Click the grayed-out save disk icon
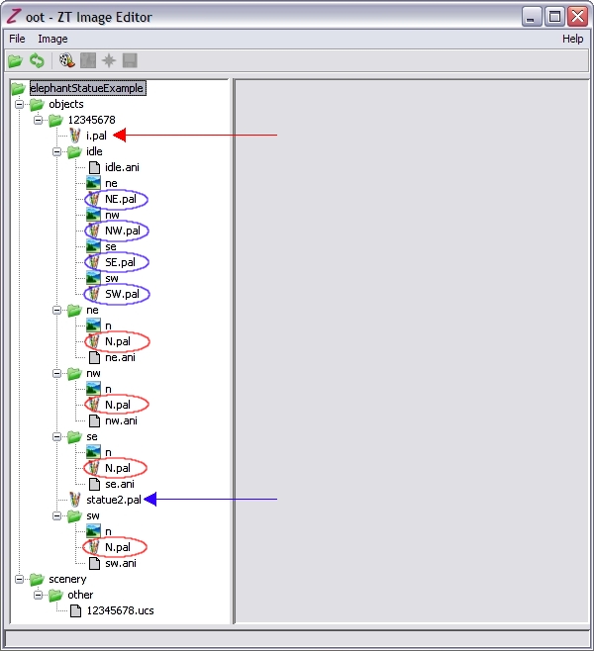The width and height of the screenshot is (594, 651). [130, 60]
